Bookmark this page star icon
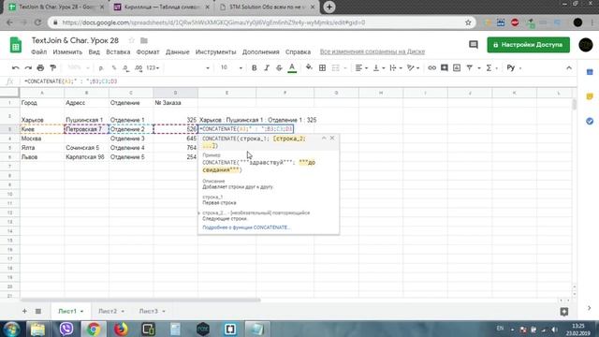 468,22
